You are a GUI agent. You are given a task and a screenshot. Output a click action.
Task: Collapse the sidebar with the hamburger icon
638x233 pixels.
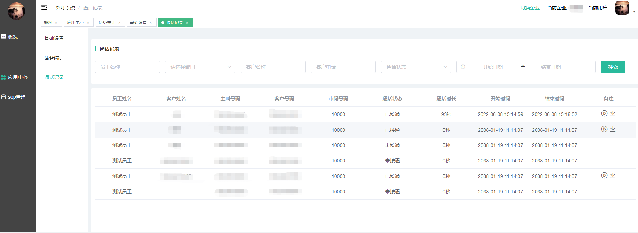(x=44, y=7)
